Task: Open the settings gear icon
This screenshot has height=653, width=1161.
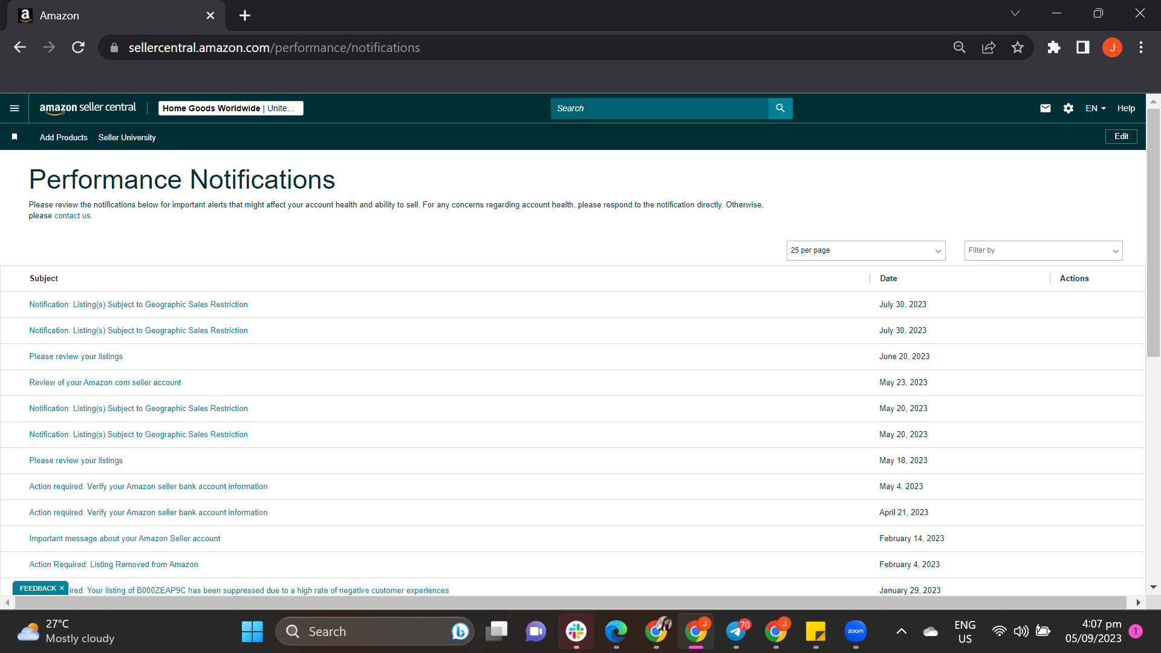Action: click(x=1068, y=108)
